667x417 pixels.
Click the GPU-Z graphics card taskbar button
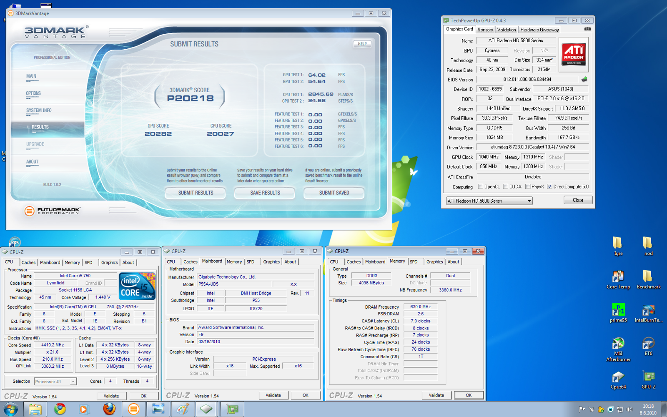(232, 409)
